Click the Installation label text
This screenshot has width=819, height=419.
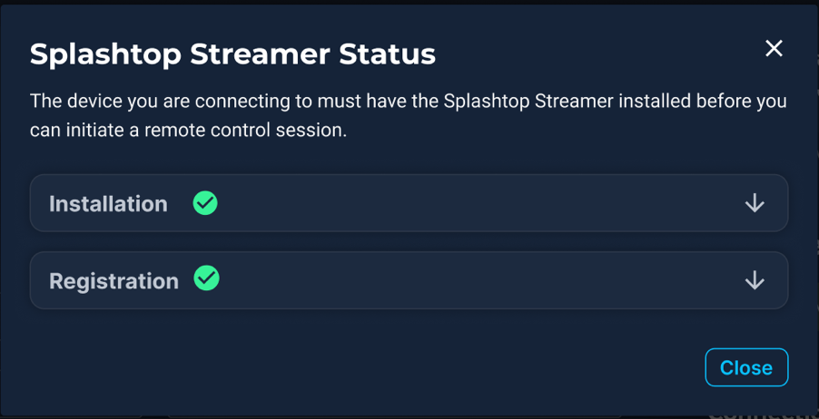pyautogui.click(x=108, y=204)
